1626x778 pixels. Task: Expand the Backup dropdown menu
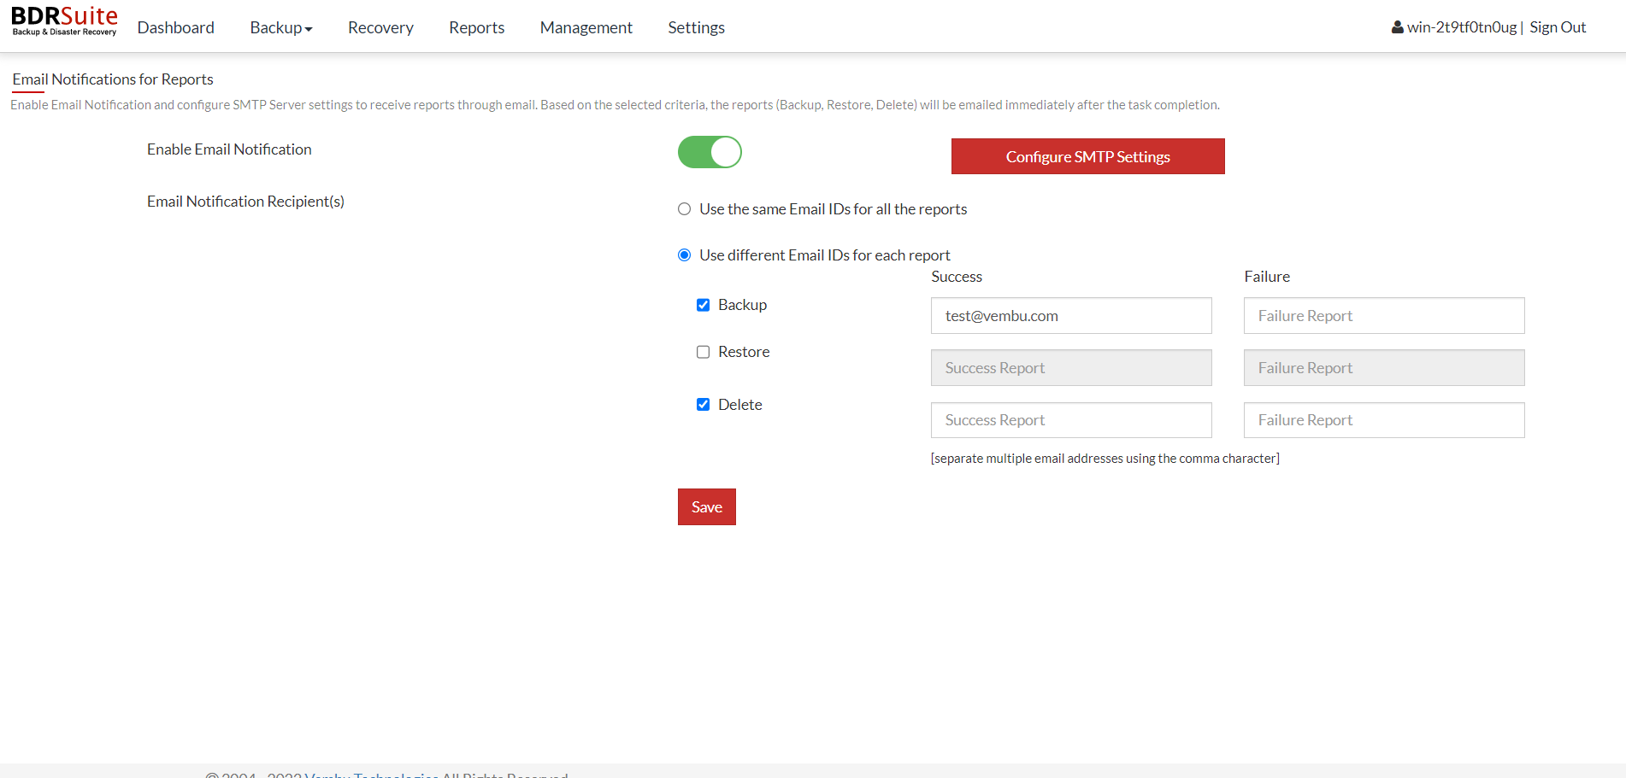pyautogui.click(x=281, y=27)
